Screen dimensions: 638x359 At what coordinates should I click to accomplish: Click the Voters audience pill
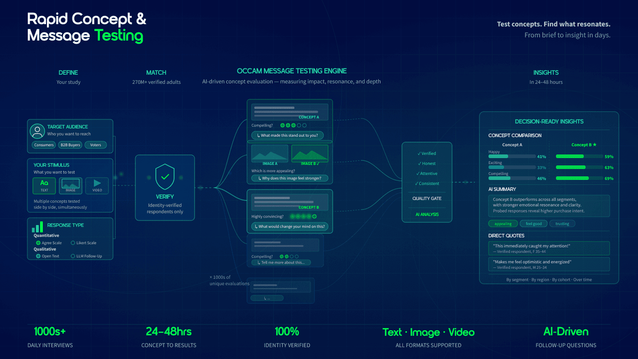[96, 145]
